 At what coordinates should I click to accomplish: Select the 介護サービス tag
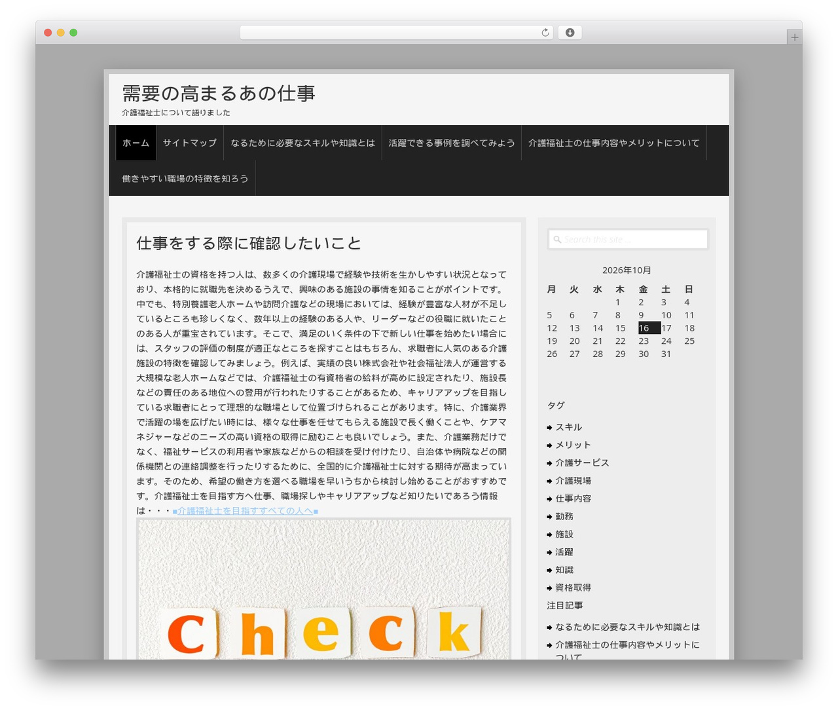582,462
